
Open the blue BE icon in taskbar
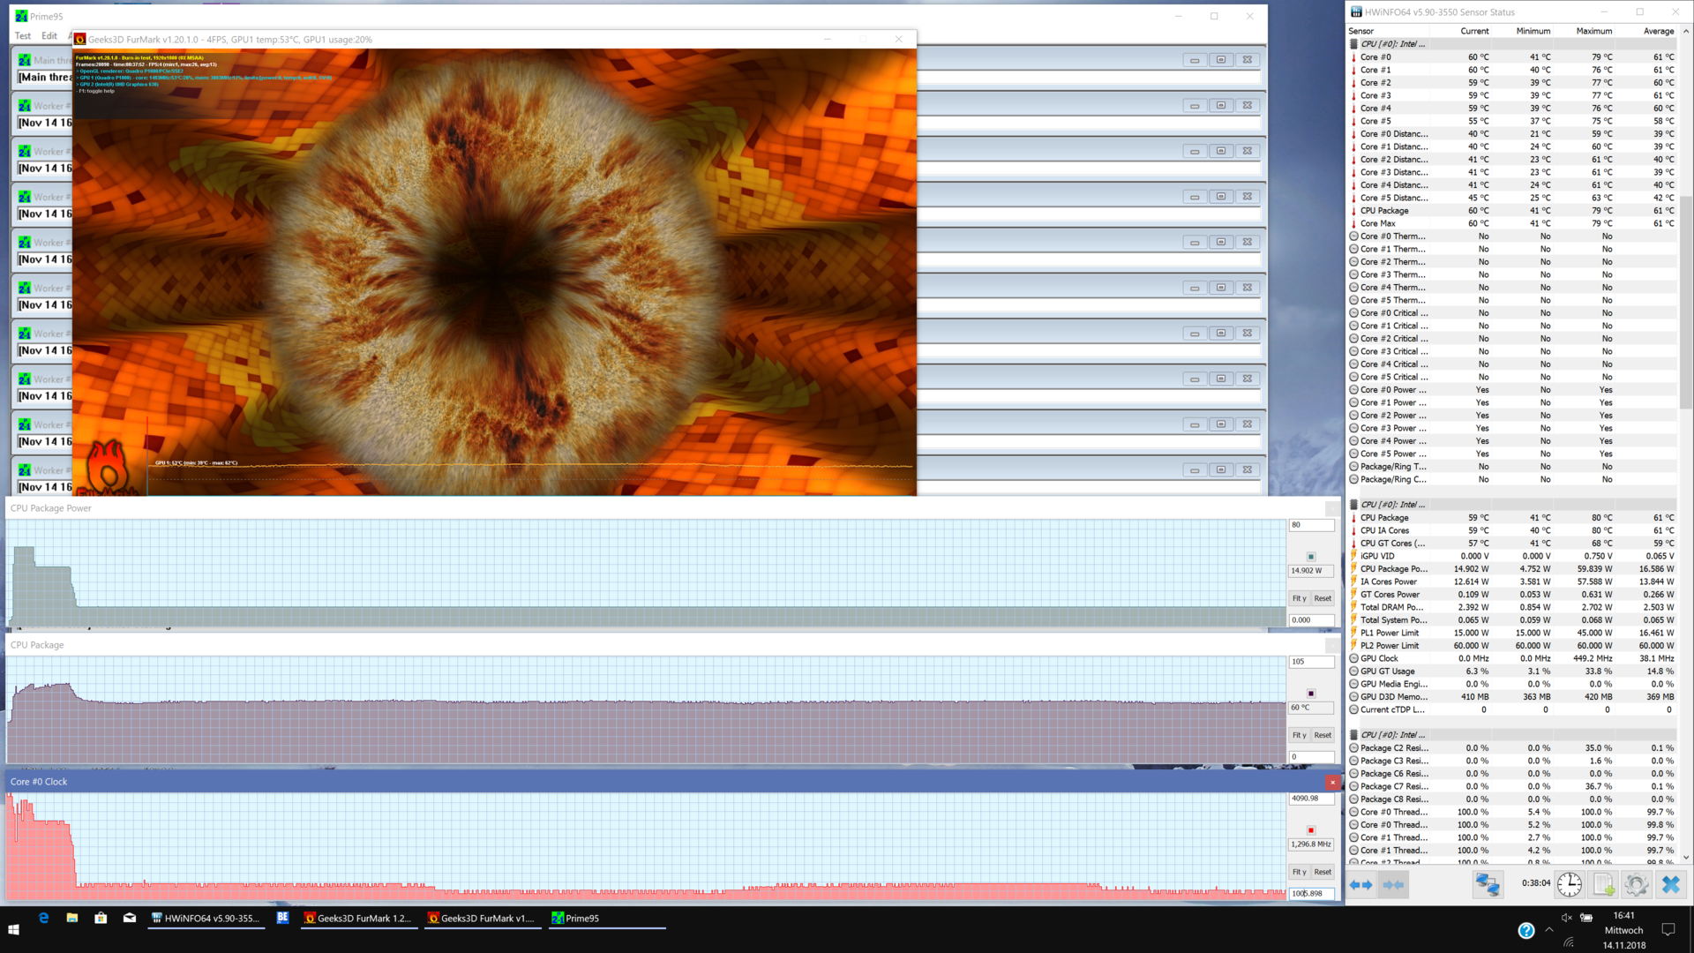click(x=282, y=918)
